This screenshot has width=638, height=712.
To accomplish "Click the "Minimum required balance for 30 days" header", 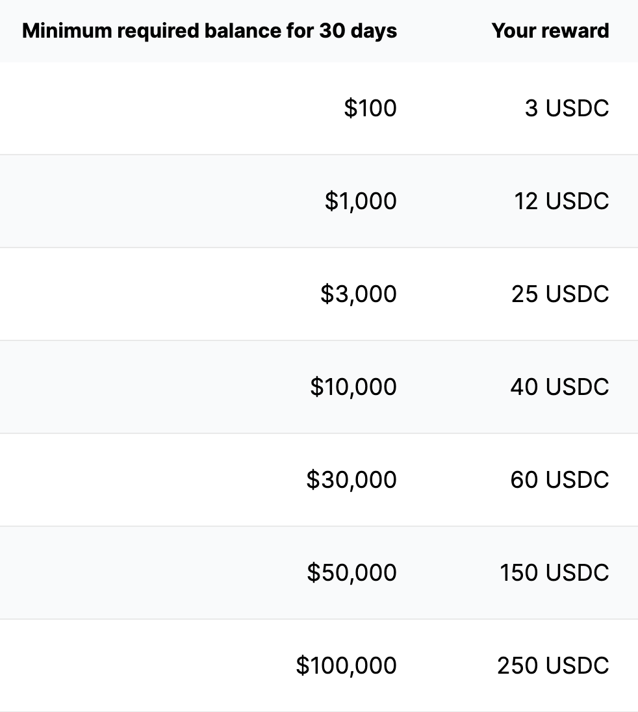I will click(209, 31).
